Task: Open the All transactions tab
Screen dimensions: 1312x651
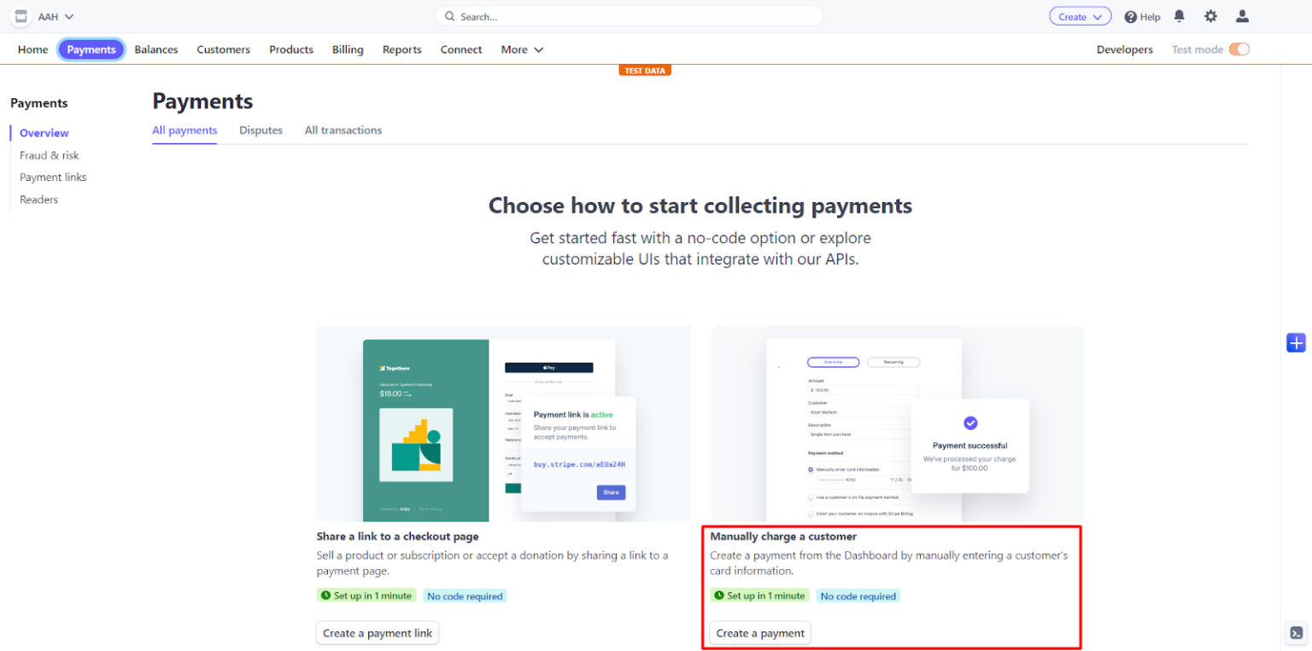Action: 343,130
